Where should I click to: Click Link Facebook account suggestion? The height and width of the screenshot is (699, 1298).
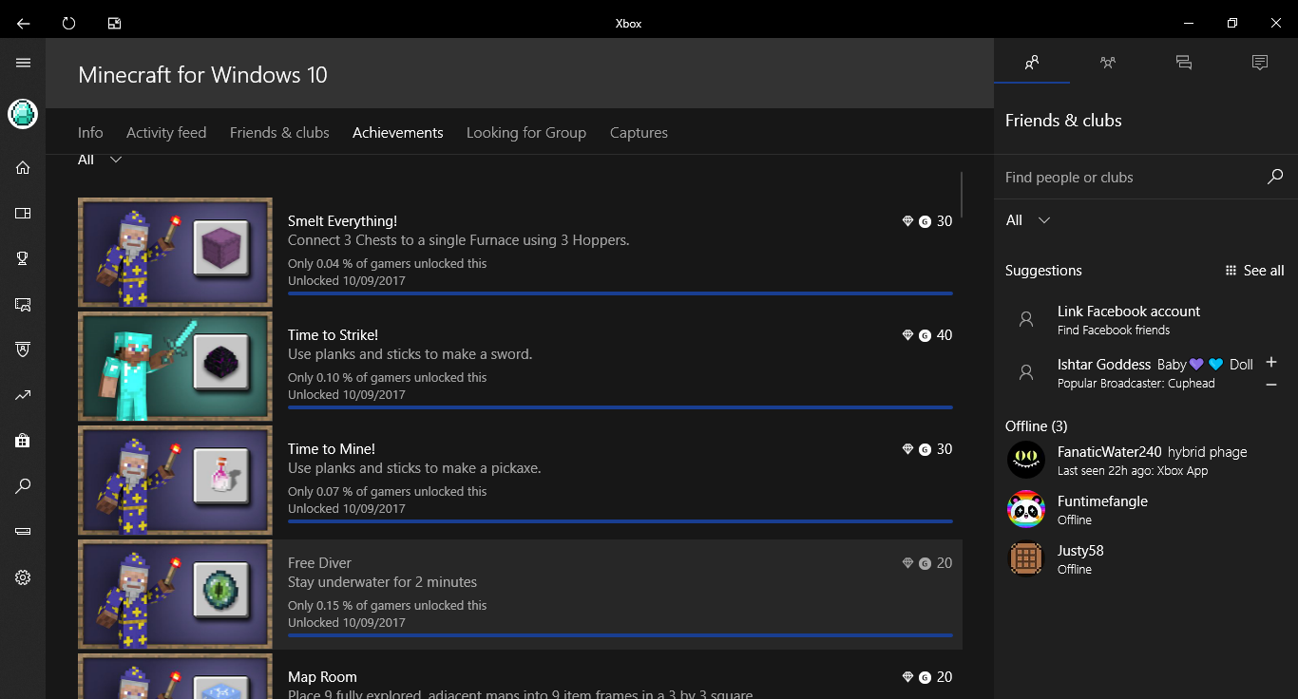(x=1128, y=319)
